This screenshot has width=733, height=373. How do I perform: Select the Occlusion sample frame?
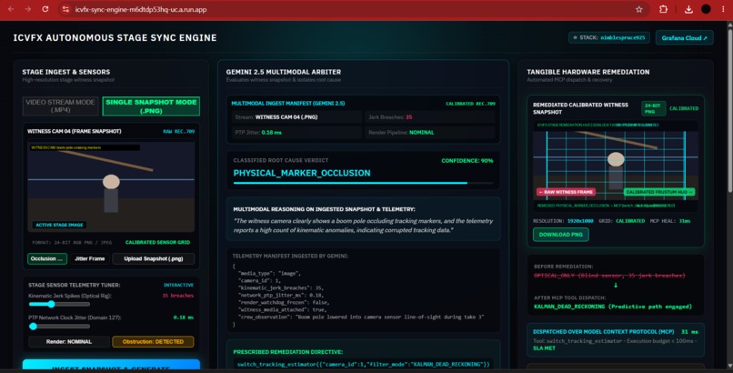tap(46, 258)
